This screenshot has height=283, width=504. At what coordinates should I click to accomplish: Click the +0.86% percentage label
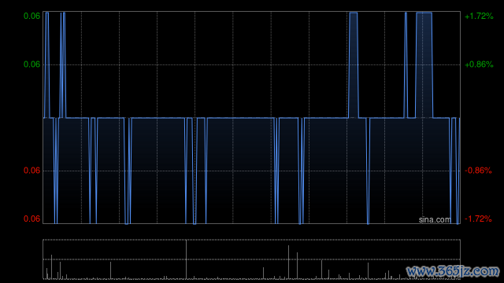click(479, 64)
